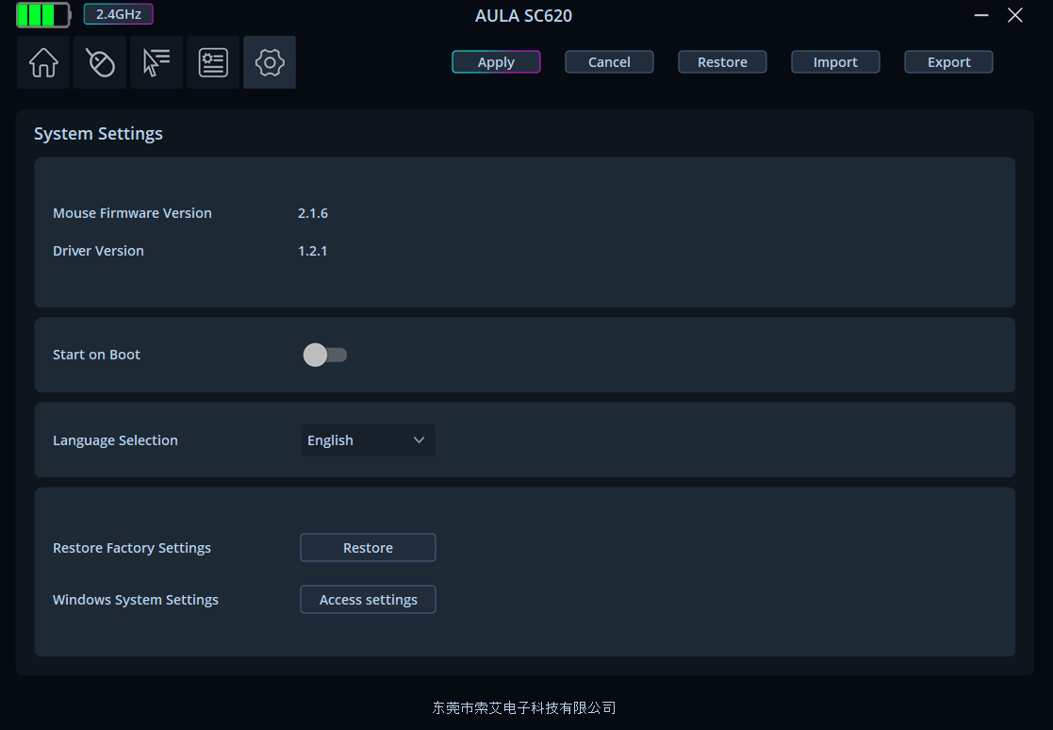Image resolution: width=1053 pixels, height=730 pixels.
Task: Click the Apply button
Action: pyautogui.click(x=496, y=62)
